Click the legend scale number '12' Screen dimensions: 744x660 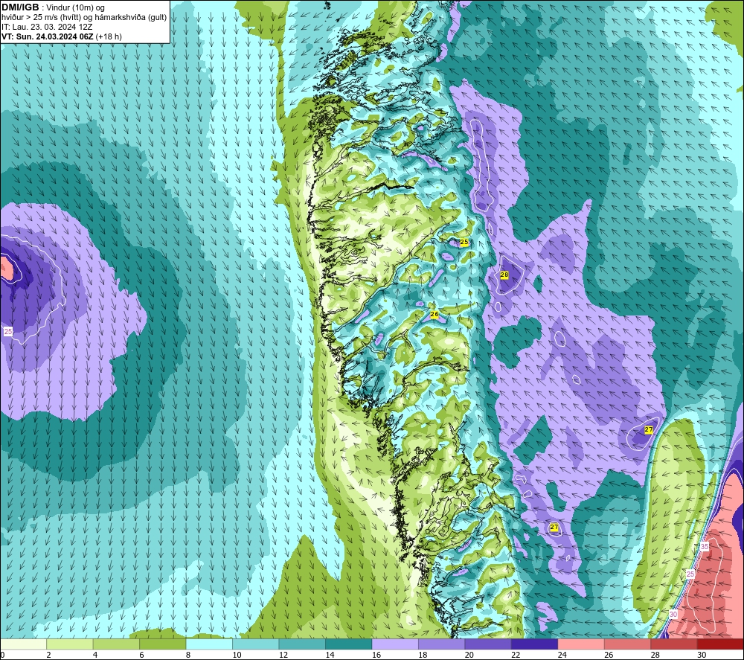coord(283,655)
